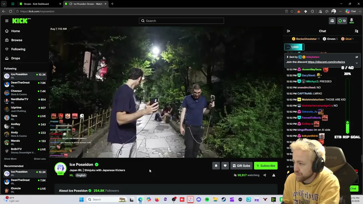The width and height of the screenshot is (363, 204).
Task: Click the address bar URL
Action: [x=37, y=11]
